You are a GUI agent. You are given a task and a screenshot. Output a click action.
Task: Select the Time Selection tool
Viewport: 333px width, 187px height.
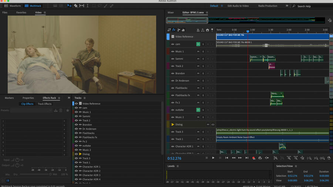(x=88, y=6)
